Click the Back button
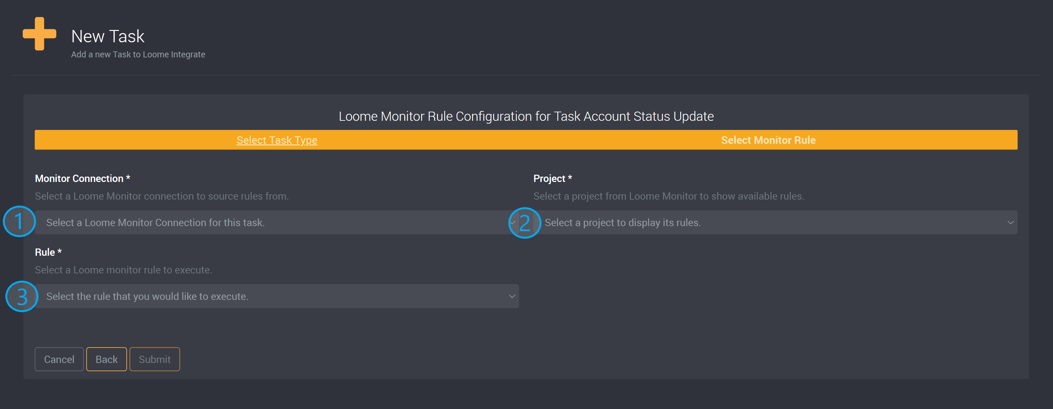 106,359
